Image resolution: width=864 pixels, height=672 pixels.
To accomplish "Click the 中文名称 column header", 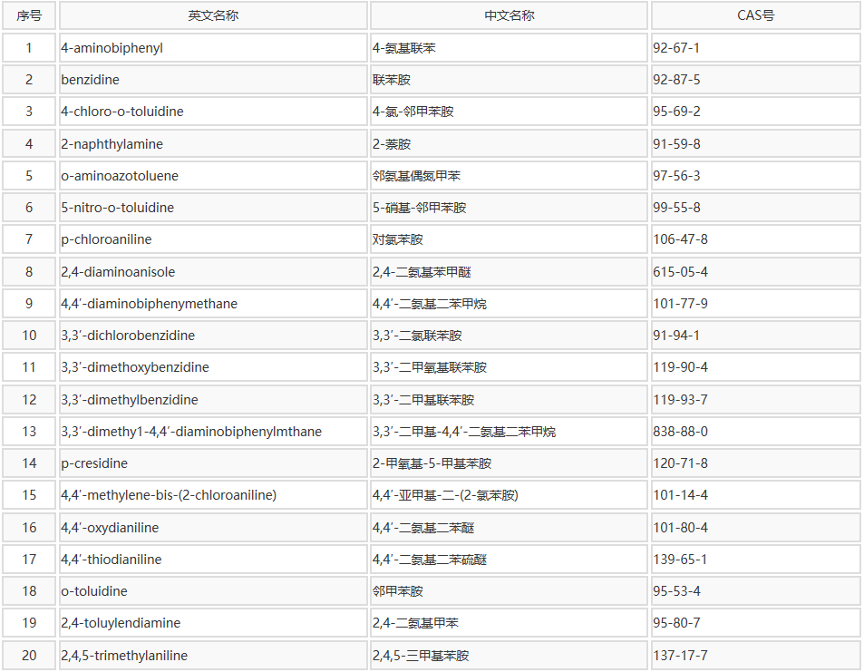I will (x=509, y=15).
